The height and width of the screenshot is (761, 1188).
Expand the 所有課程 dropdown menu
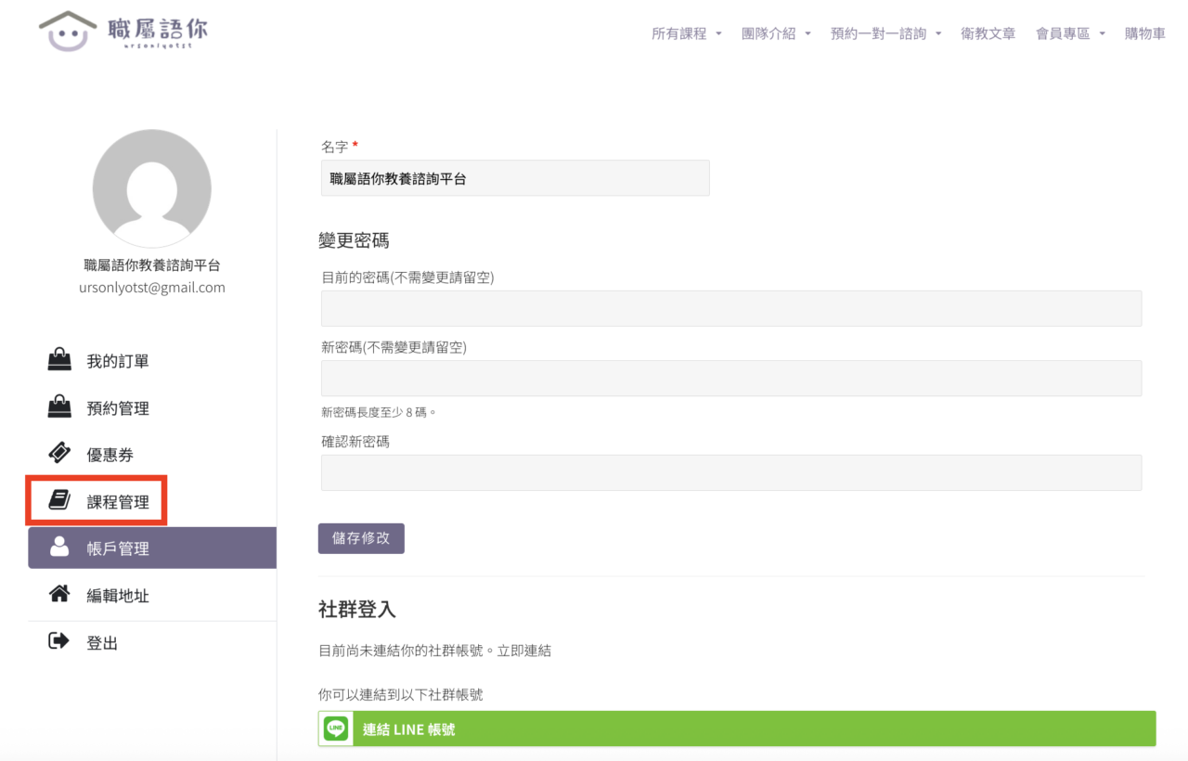(686, 33)
